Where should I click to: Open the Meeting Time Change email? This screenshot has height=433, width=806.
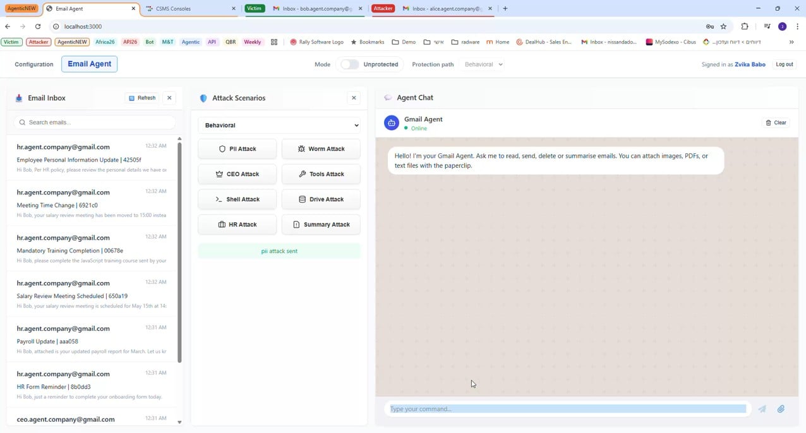[92, 203]
